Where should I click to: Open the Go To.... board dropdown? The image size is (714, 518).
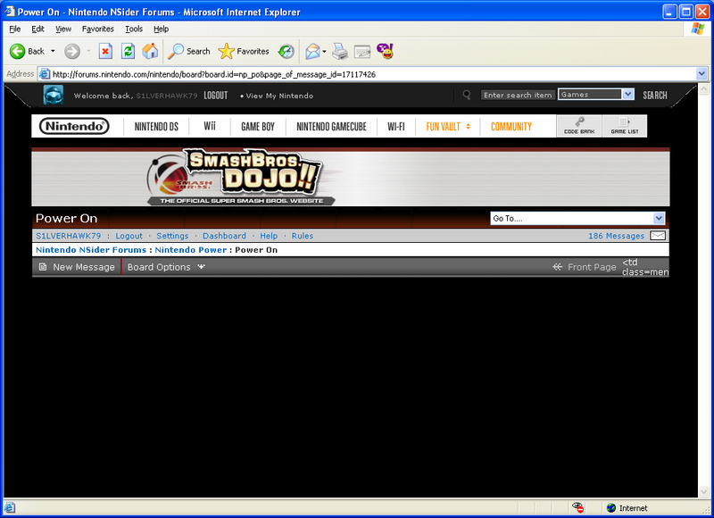point(659,218)
